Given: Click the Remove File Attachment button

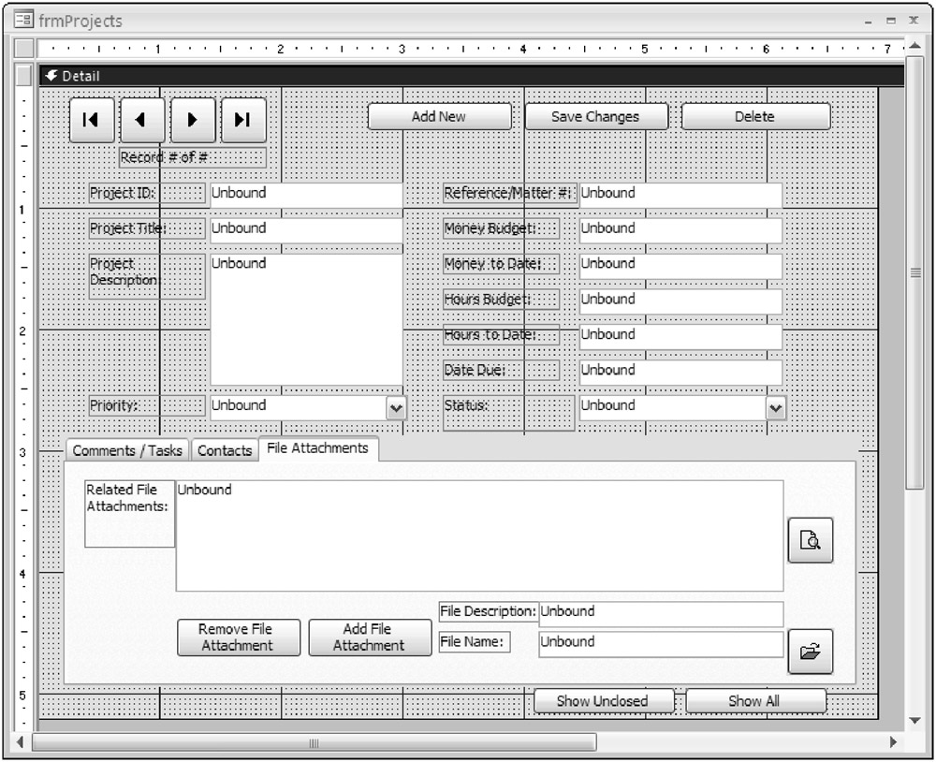Looking at the screenshot, I should (236, 637).
